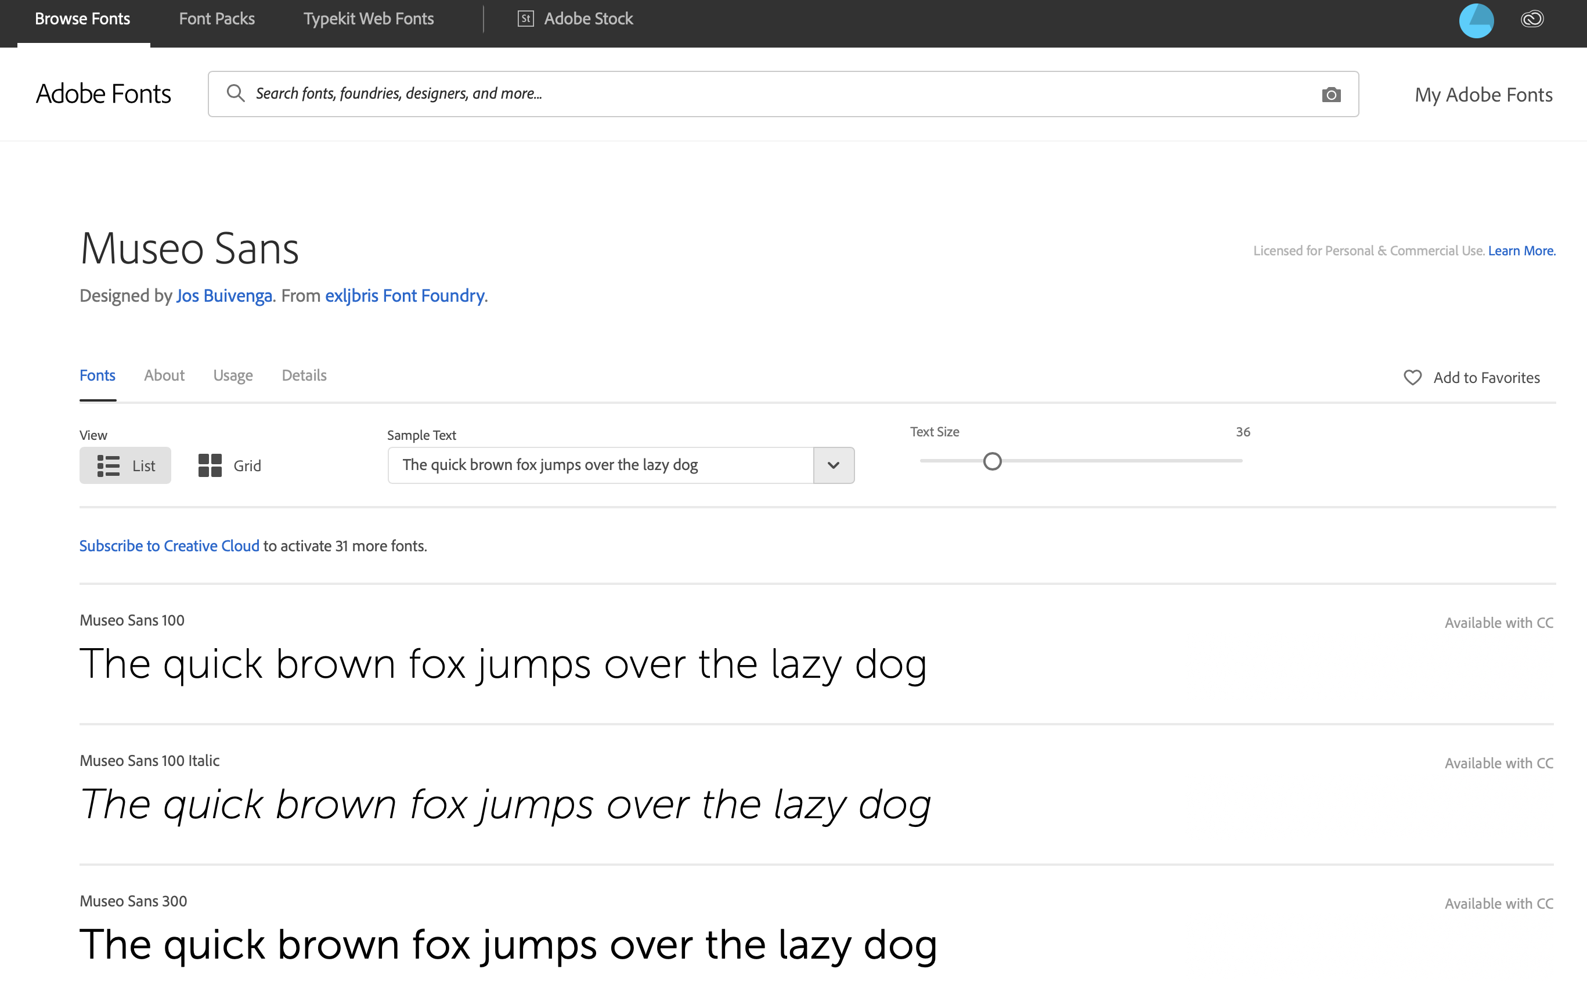Open Typekit Web Fonts tab
Screen dimensions: 1587x983
click(x=369, y=19)
